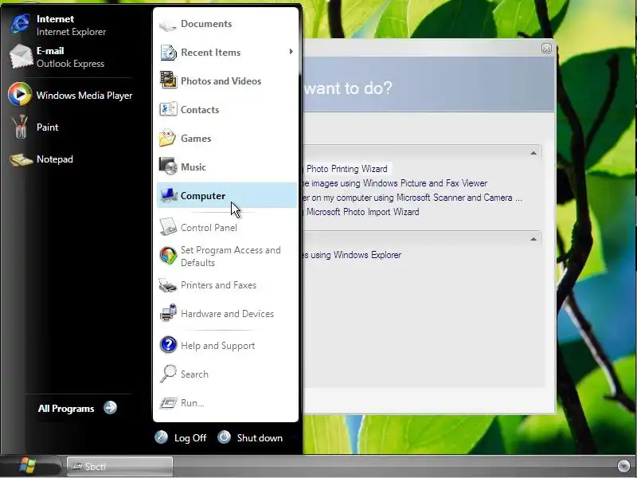Open the Music icon
This screenshot has width=637, height=478.
pyautogui.click(x=168, y=166)
